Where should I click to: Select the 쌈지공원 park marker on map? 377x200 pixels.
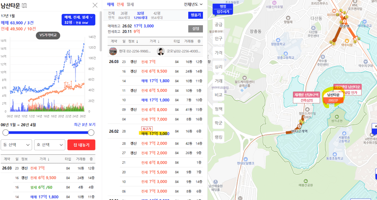337,117
